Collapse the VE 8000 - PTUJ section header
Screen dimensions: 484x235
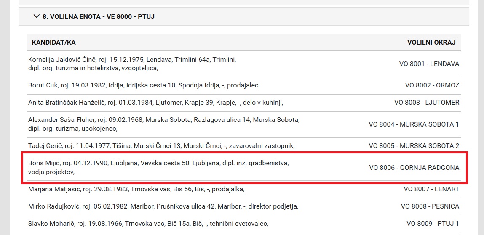tap(244, 17)
